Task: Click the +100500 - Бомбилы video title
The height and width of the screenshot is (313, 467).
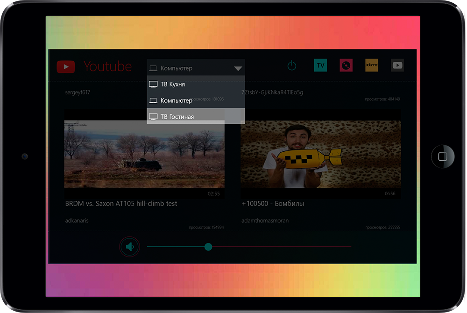Action: (273, 204)
